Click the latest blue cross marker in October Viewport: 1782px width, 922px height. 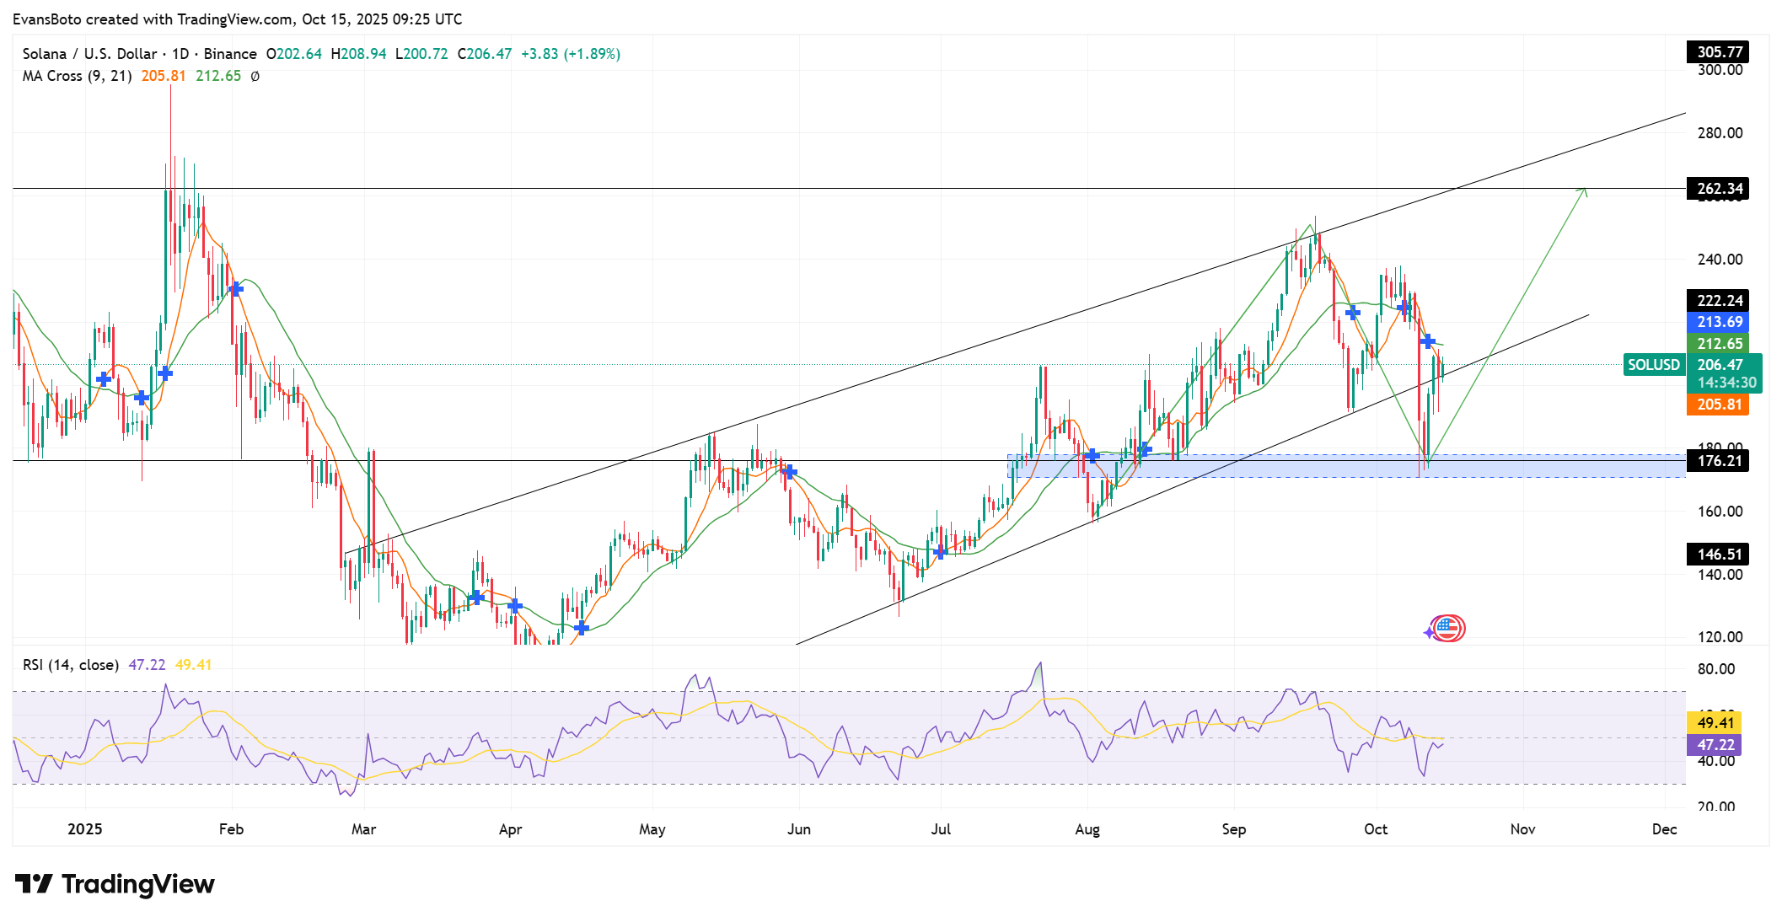[x=1427, y=341]
